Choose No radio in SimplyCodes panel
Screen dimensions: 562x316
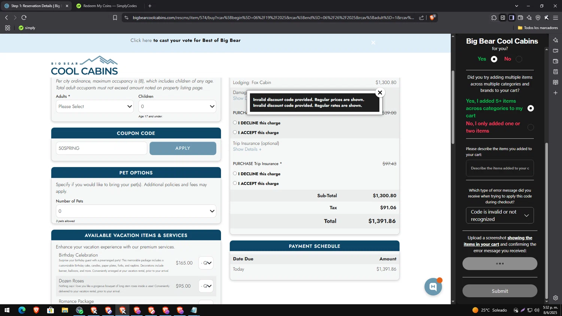coord(519,59)
